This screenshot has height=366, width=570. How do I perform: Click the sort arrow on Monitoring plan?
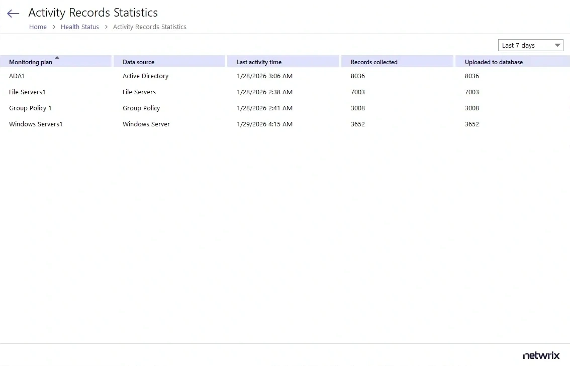coord(56,57)
